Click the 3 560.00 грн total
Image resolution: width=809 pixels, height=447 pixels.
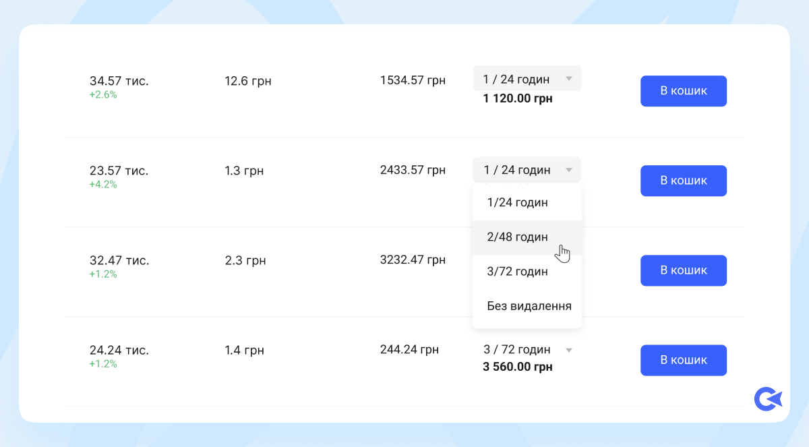(x=517, y=367)
